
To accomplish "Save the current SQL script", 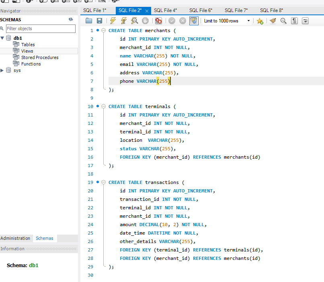I will (99, 20).
